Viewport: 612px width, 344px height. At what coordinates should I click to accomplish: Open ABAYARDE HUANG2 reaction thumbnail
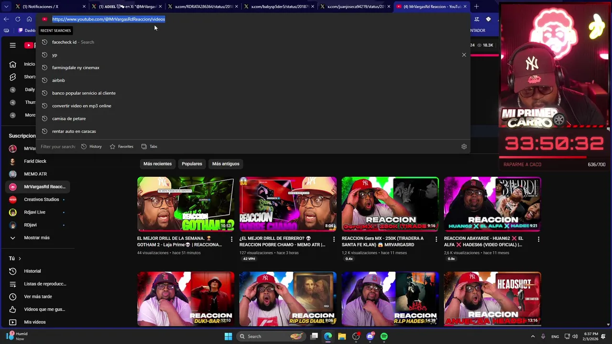[x=492, y=204]
